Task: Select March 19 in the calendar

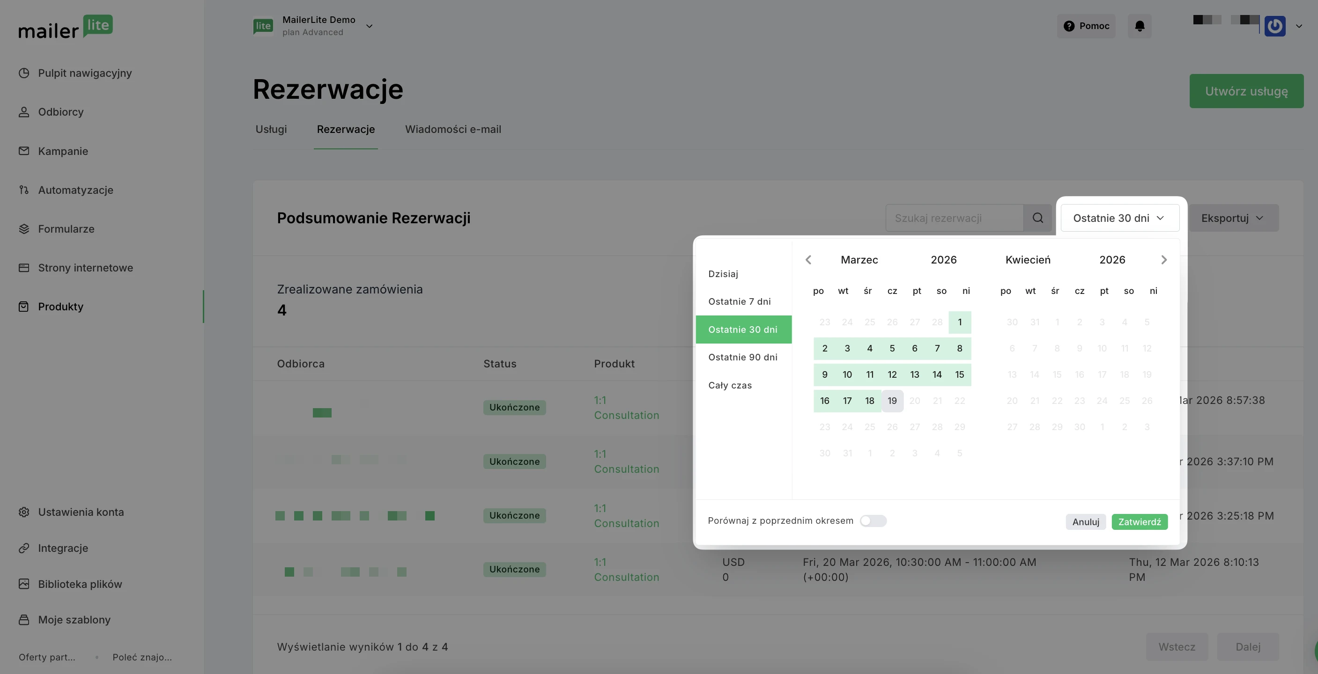Action: 892,401
